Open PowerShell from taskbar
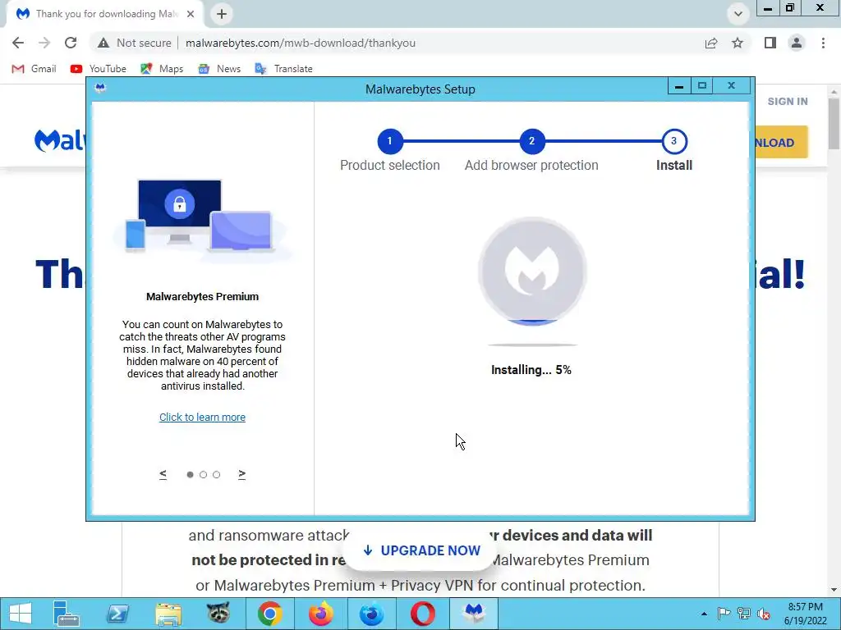This screenshot has height=630, width=841. [117, 614]
